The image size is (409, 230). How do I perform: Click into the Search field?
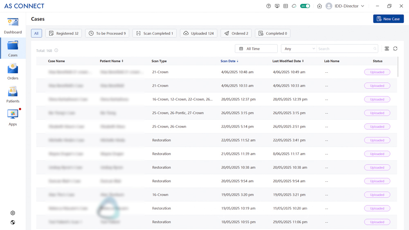point(345,49)
